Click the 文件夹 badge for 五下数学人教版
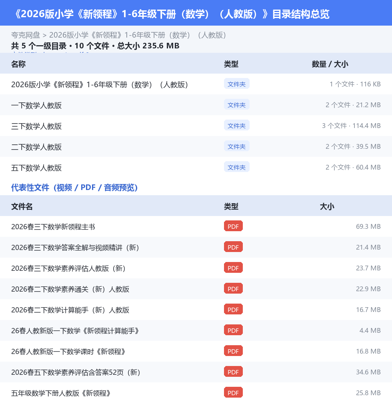Screen dimensions: 392x416 (236, 167)
